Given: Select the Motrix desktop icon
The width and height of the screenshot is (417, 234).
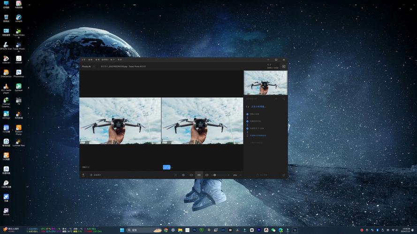Looking at the screenshot, I should [6, 212].
